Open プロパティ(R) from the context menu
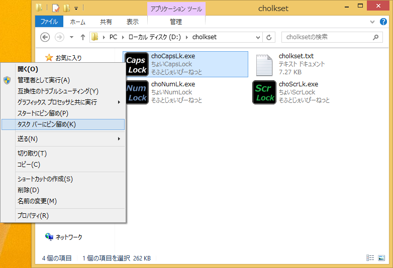The height and width of the screenshot is (268, 393). [x=63, y=215]
